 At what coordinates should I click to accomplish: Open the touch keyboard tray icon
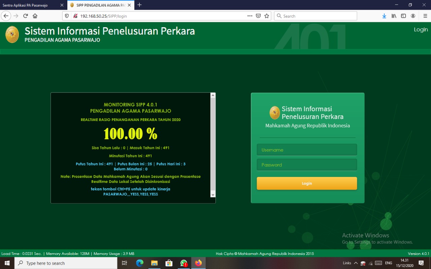pyautogui.click(x=378, y=263)
